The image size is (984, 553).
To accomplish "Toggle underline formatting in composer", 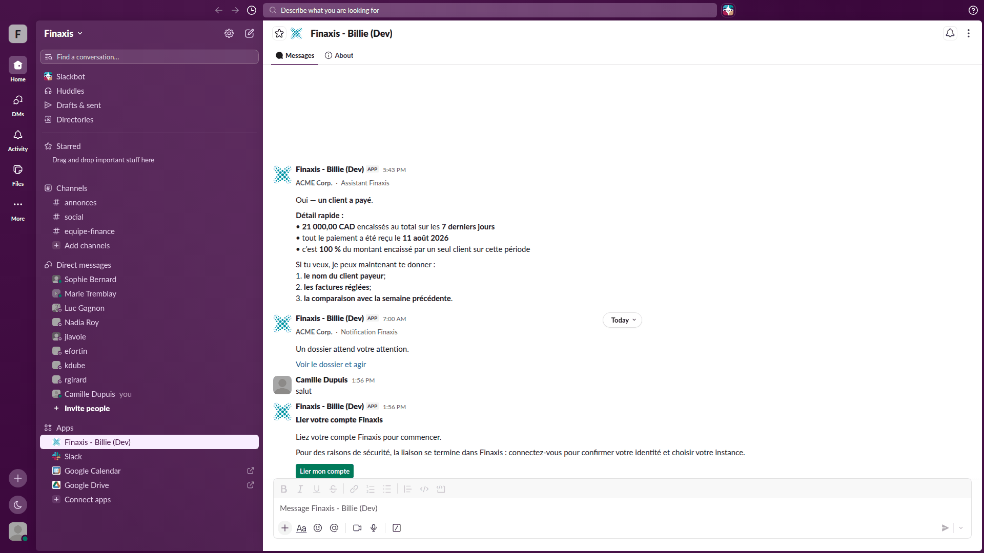I will pyautogui.click(x=317, y=489).
